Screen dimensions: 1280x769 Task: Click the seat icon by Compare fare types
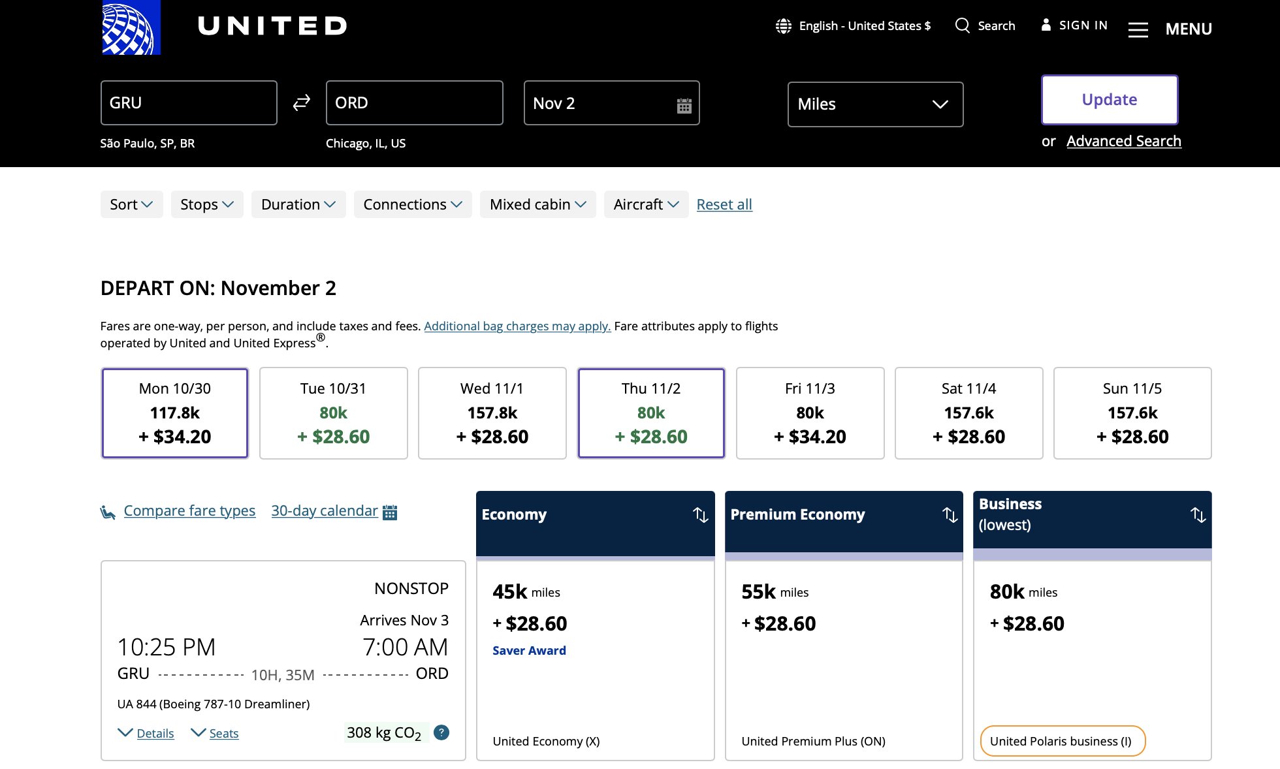(108, 512)
